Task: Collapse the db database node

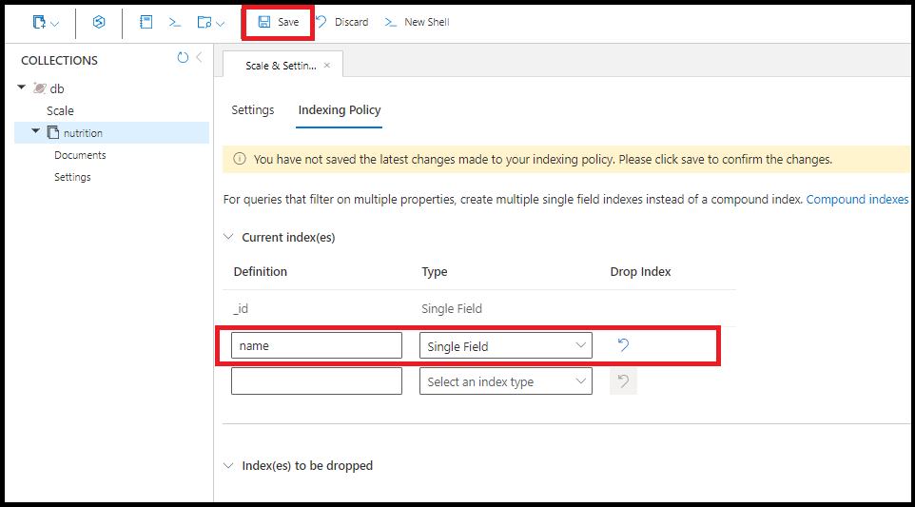Action: 22,88
